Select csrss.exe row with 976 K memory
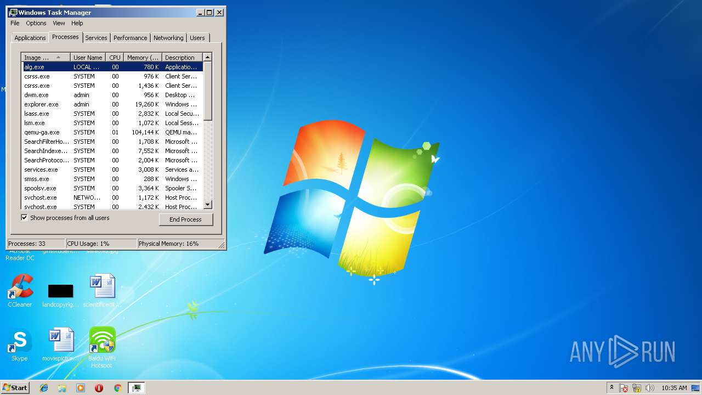This screenshot has height=395, width=702. (x=112, y=76)
